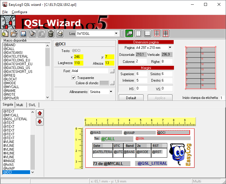Select the @WAS field on label preview
The width and height of the screenshot is (226, 184).
click(x=106, y=133)
